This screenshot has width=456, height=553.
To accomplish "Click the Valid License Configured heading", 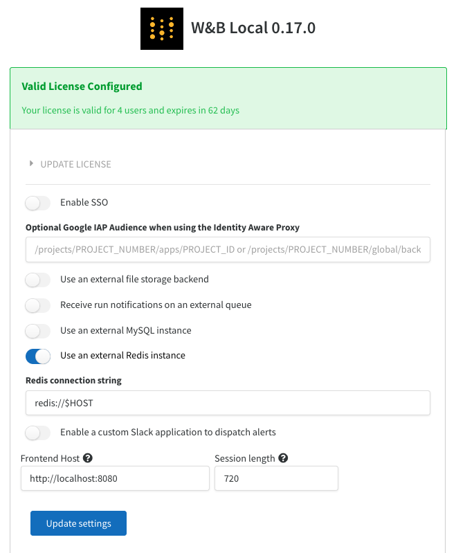I will coord(82,87).
